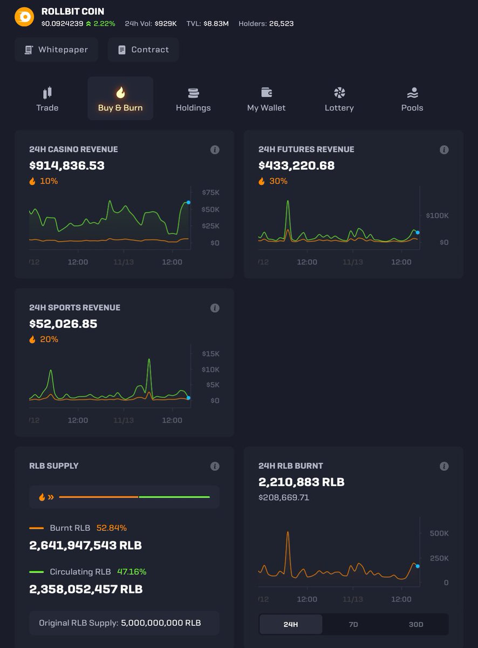Click the 2,210,883 RLB burnt value

pos(301,482)
